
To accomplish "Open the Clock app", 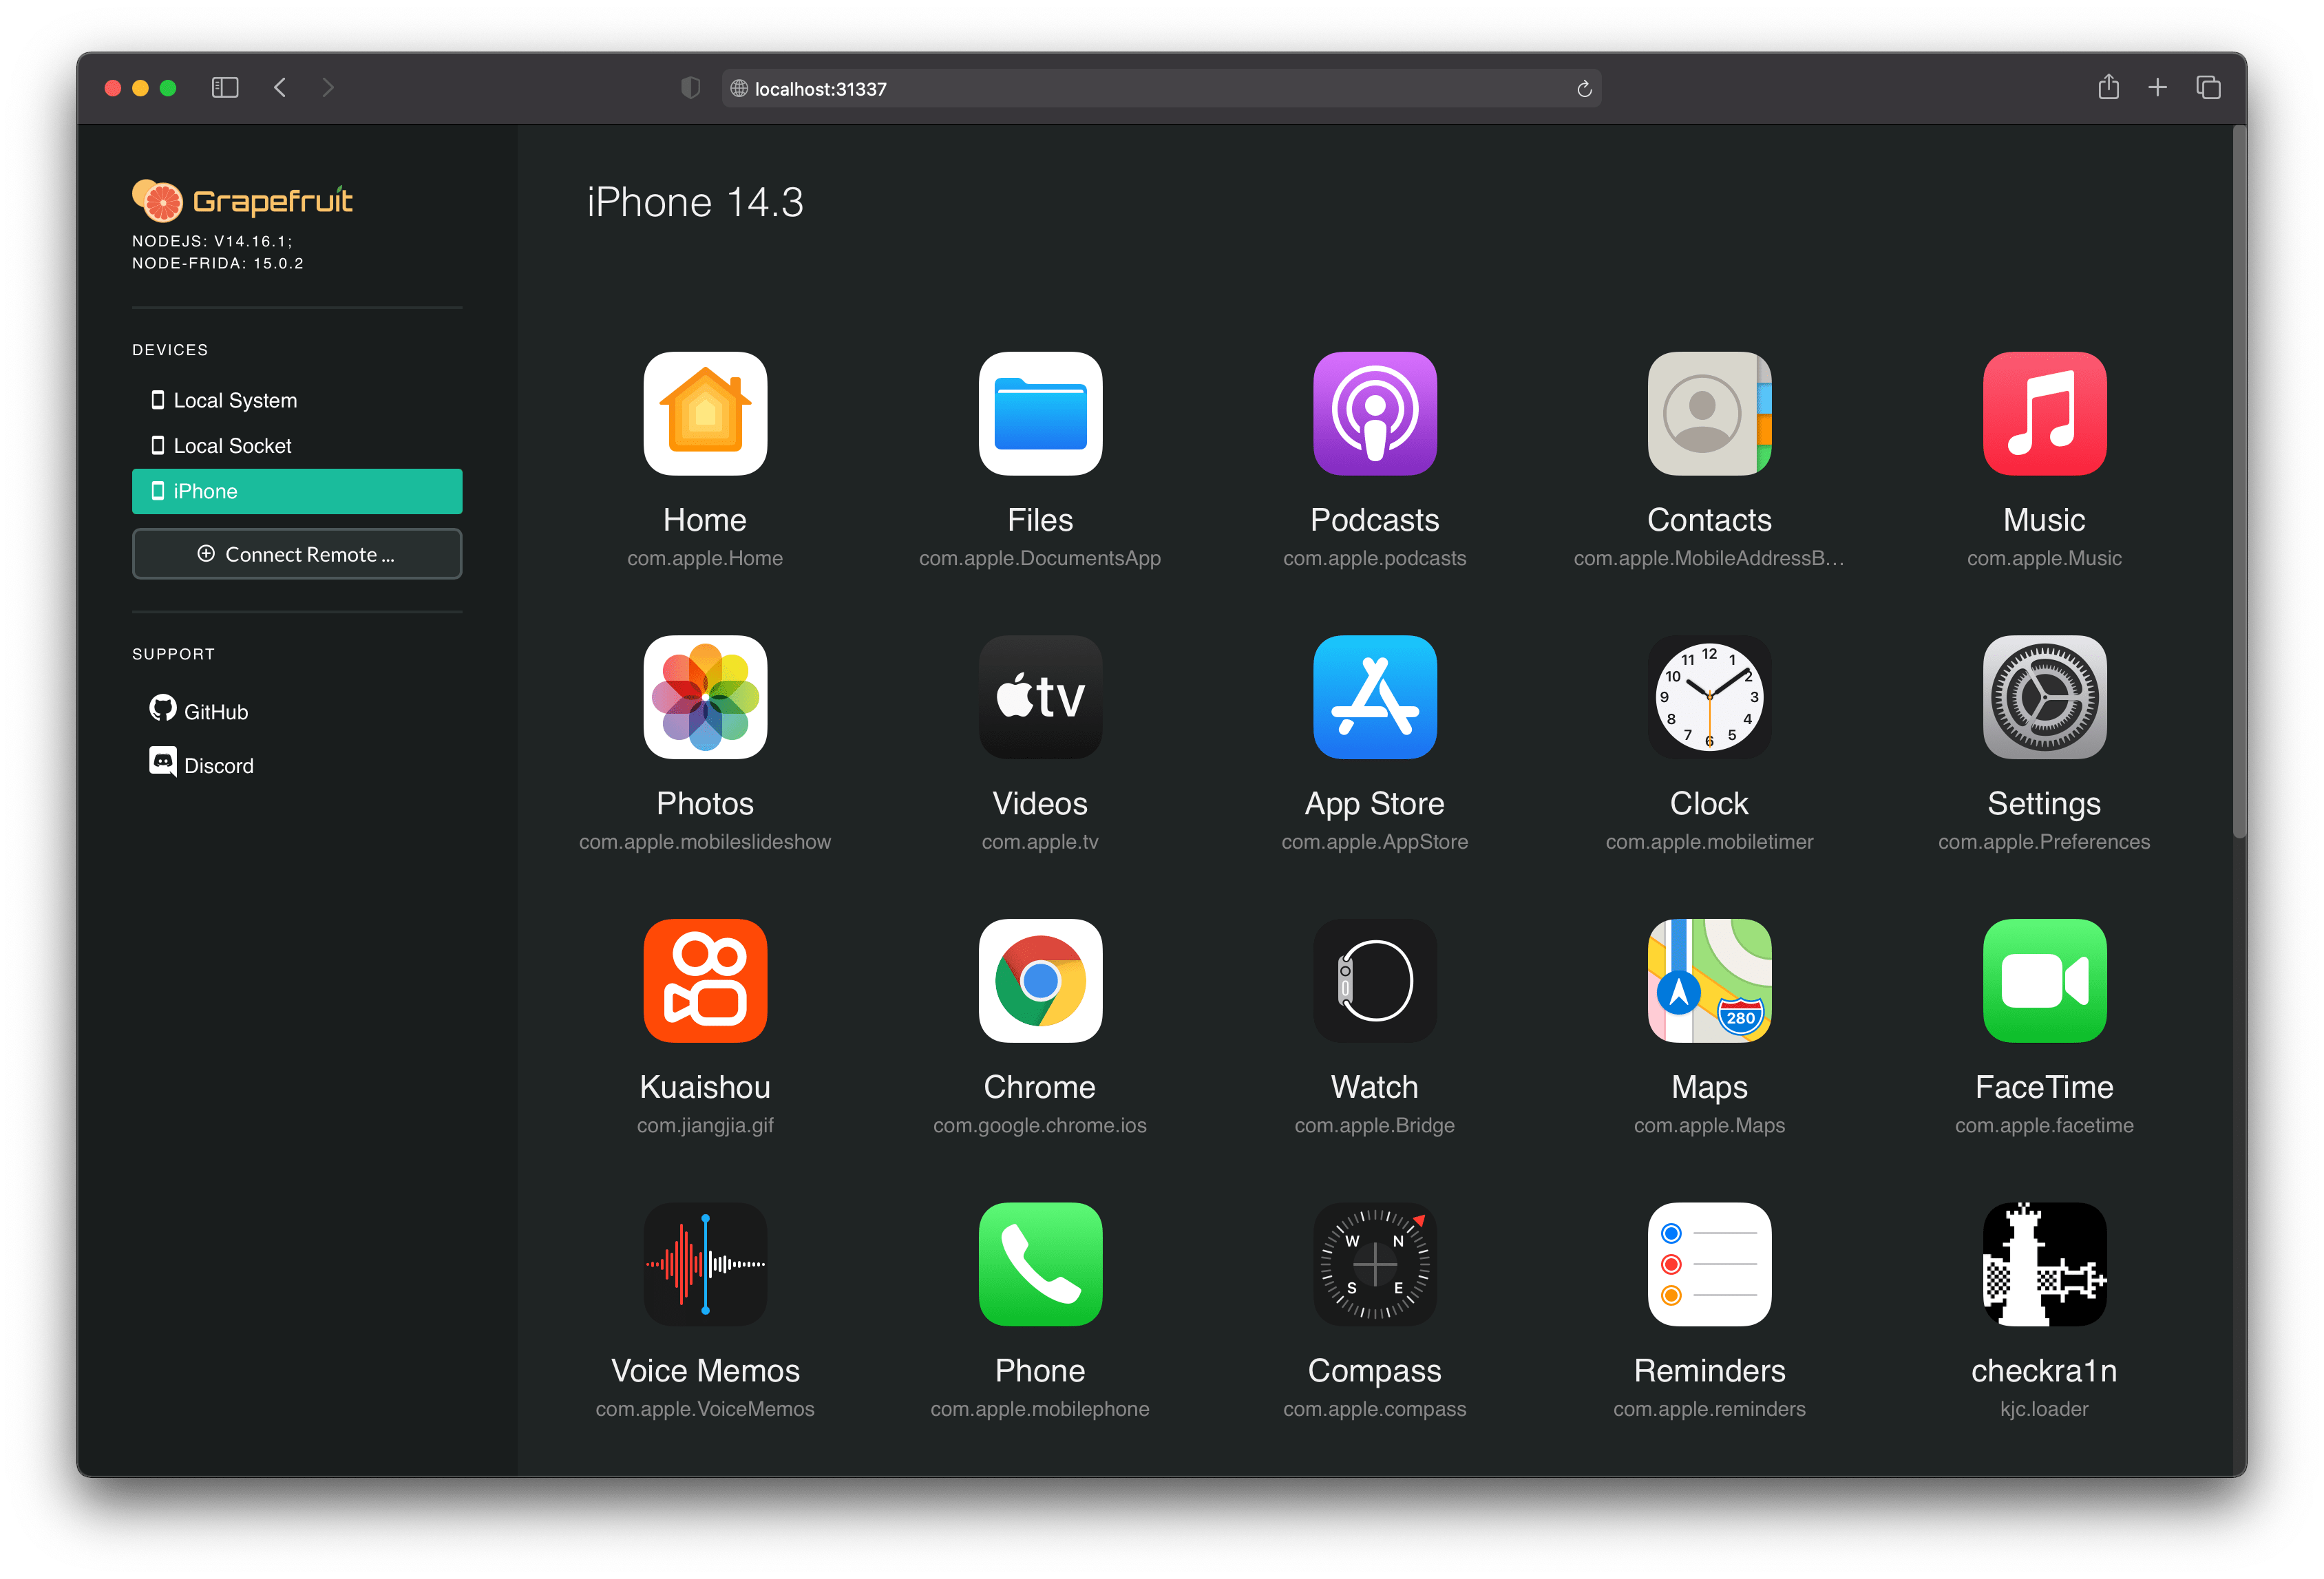I will click(1708, 698).
